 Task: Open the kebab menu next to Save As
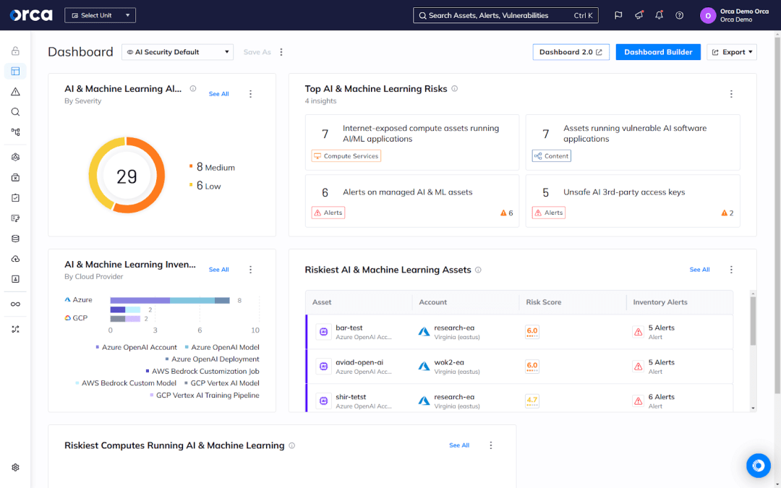coord(281,52)
